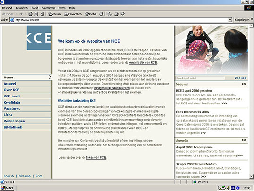The width and height of the screenshot is (254, 191).
Task: Expand the Agenda section arrows
Action: (244, 140)
